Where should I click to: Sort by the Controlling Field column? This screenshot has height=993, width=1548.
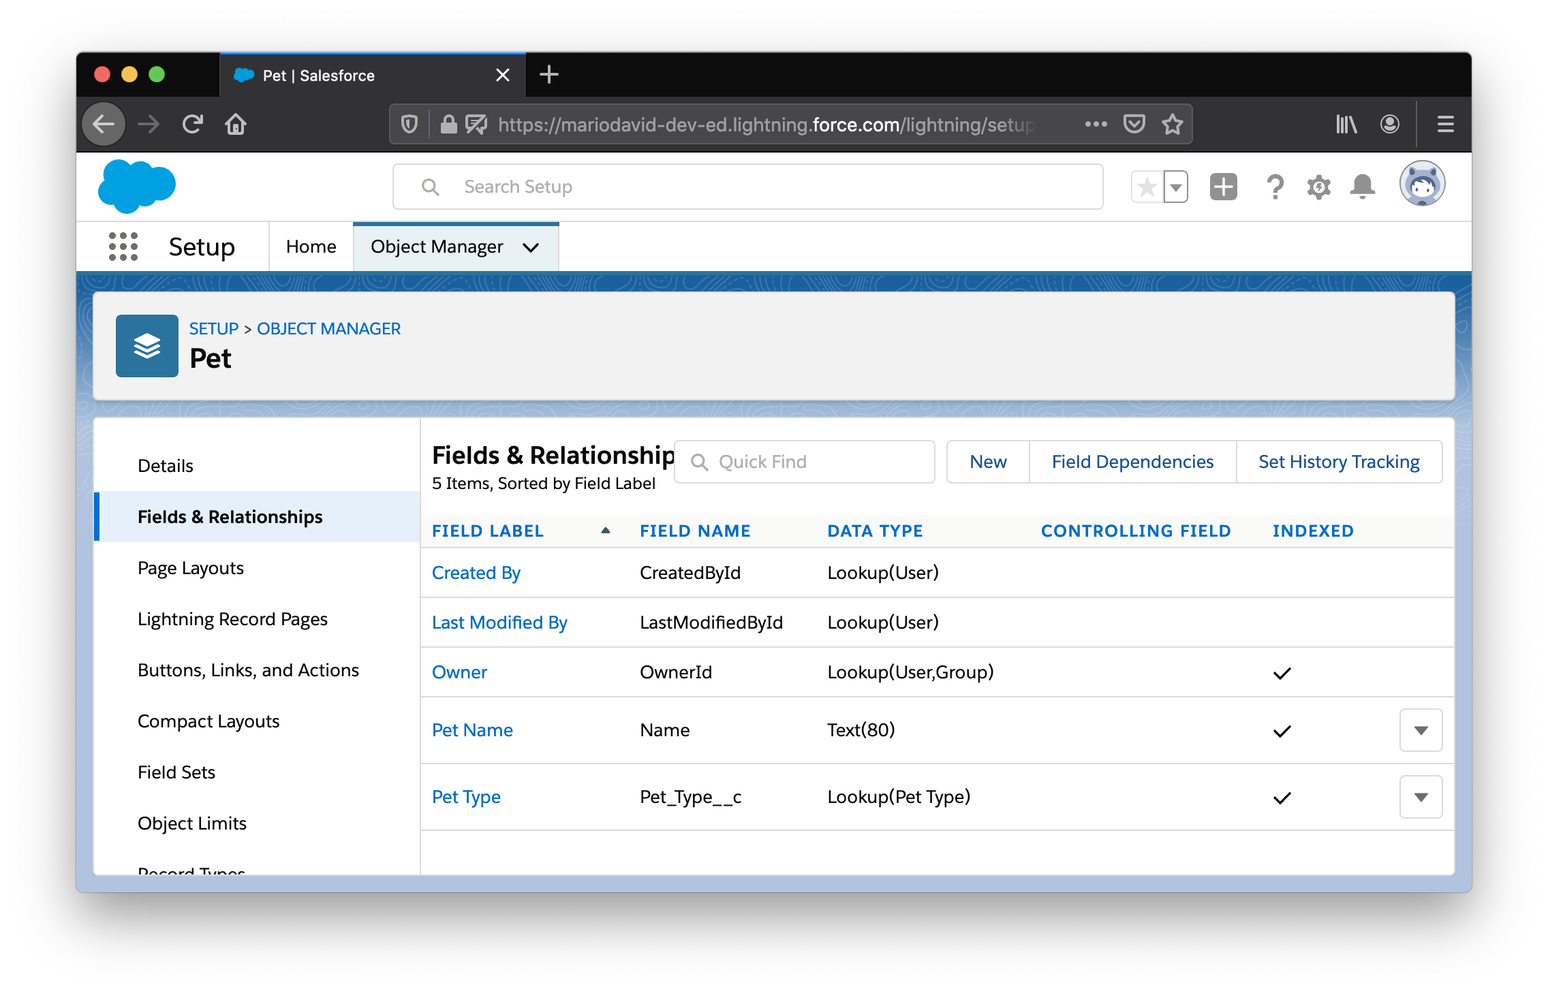tap(1136, 531)
